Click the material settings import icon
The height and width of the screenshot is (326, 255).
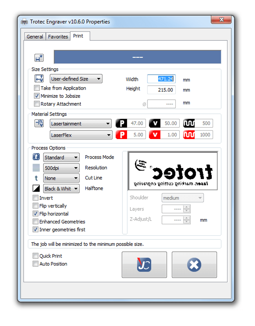pyautogui.click(x=39, y=123)
